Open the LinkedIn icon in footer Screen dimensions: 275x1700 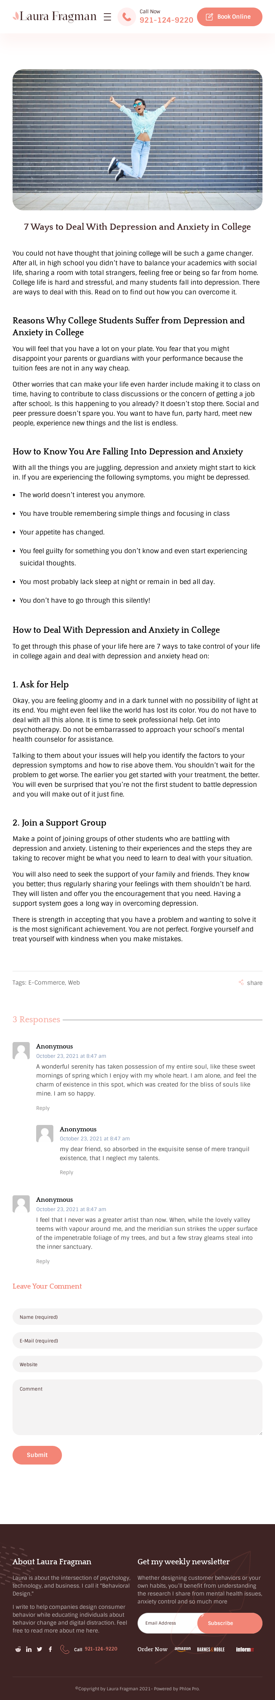click(29, 1649)
